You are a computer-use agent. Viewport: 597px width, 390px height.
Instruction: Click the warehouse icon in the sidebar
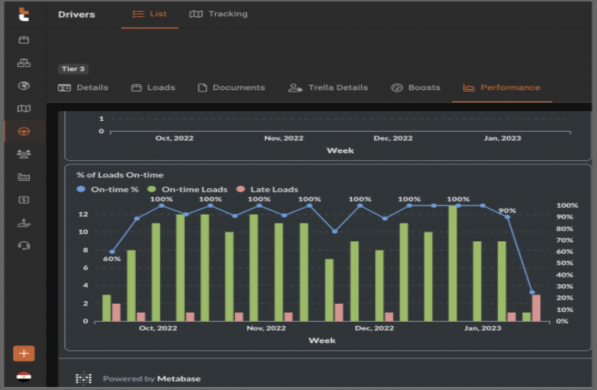click(x=23, y=176)
